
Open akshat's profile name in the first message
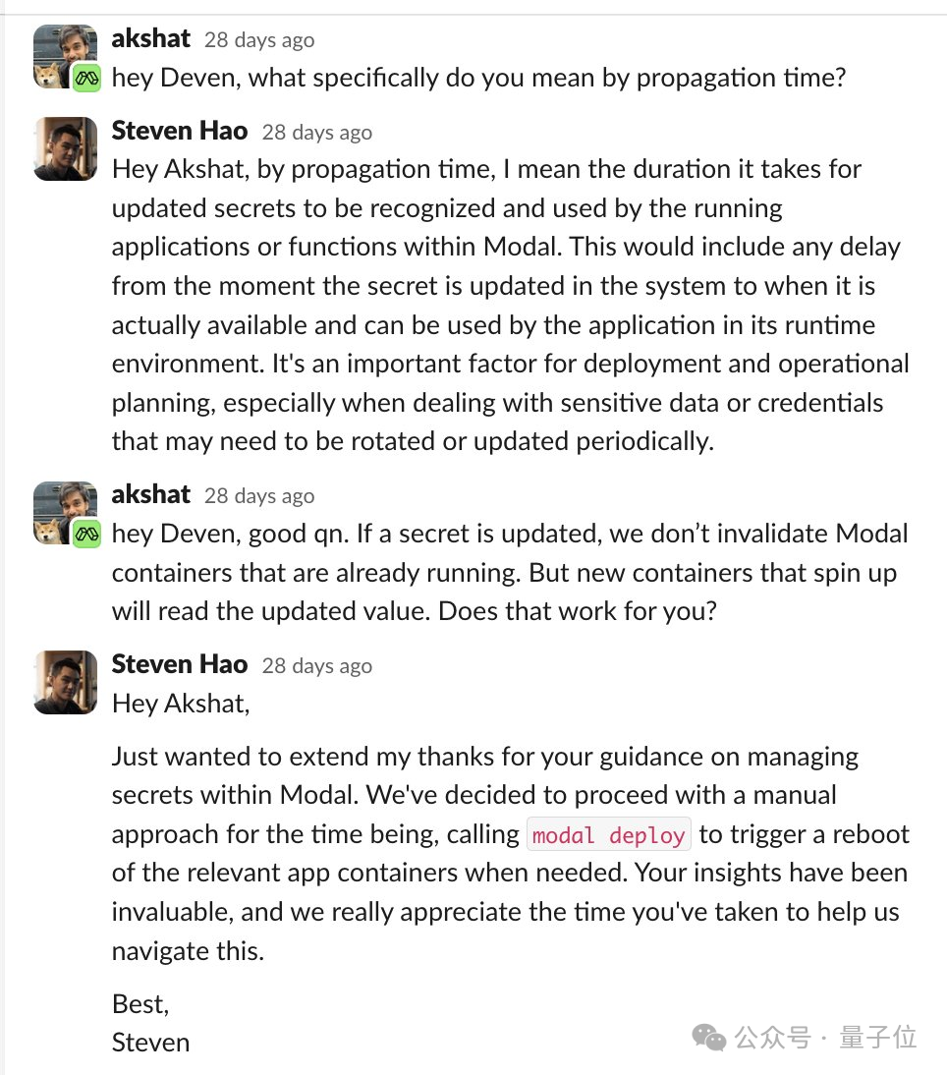[x=149, y=39]
